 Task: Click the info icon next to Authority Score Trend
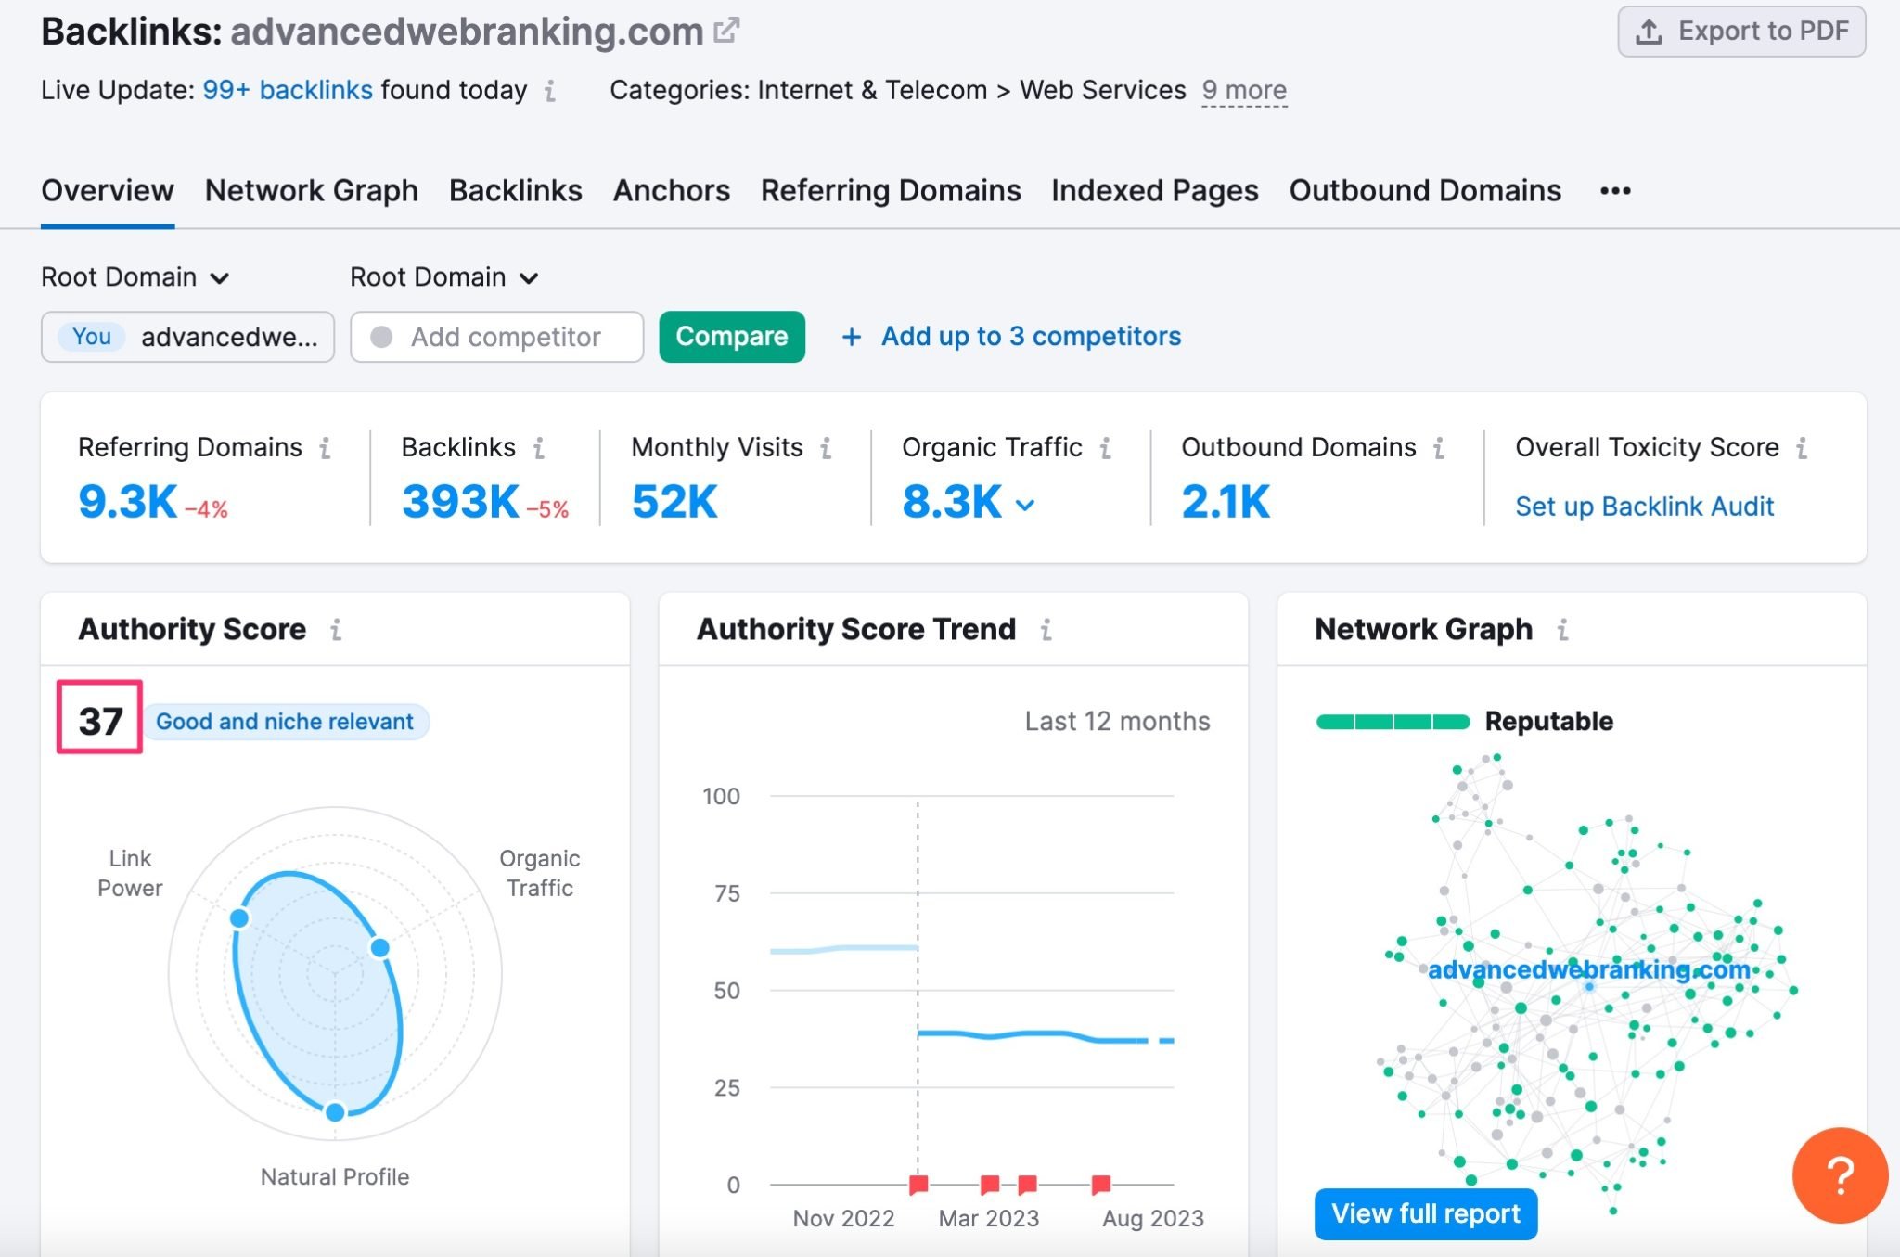(x=1046, y=630)
